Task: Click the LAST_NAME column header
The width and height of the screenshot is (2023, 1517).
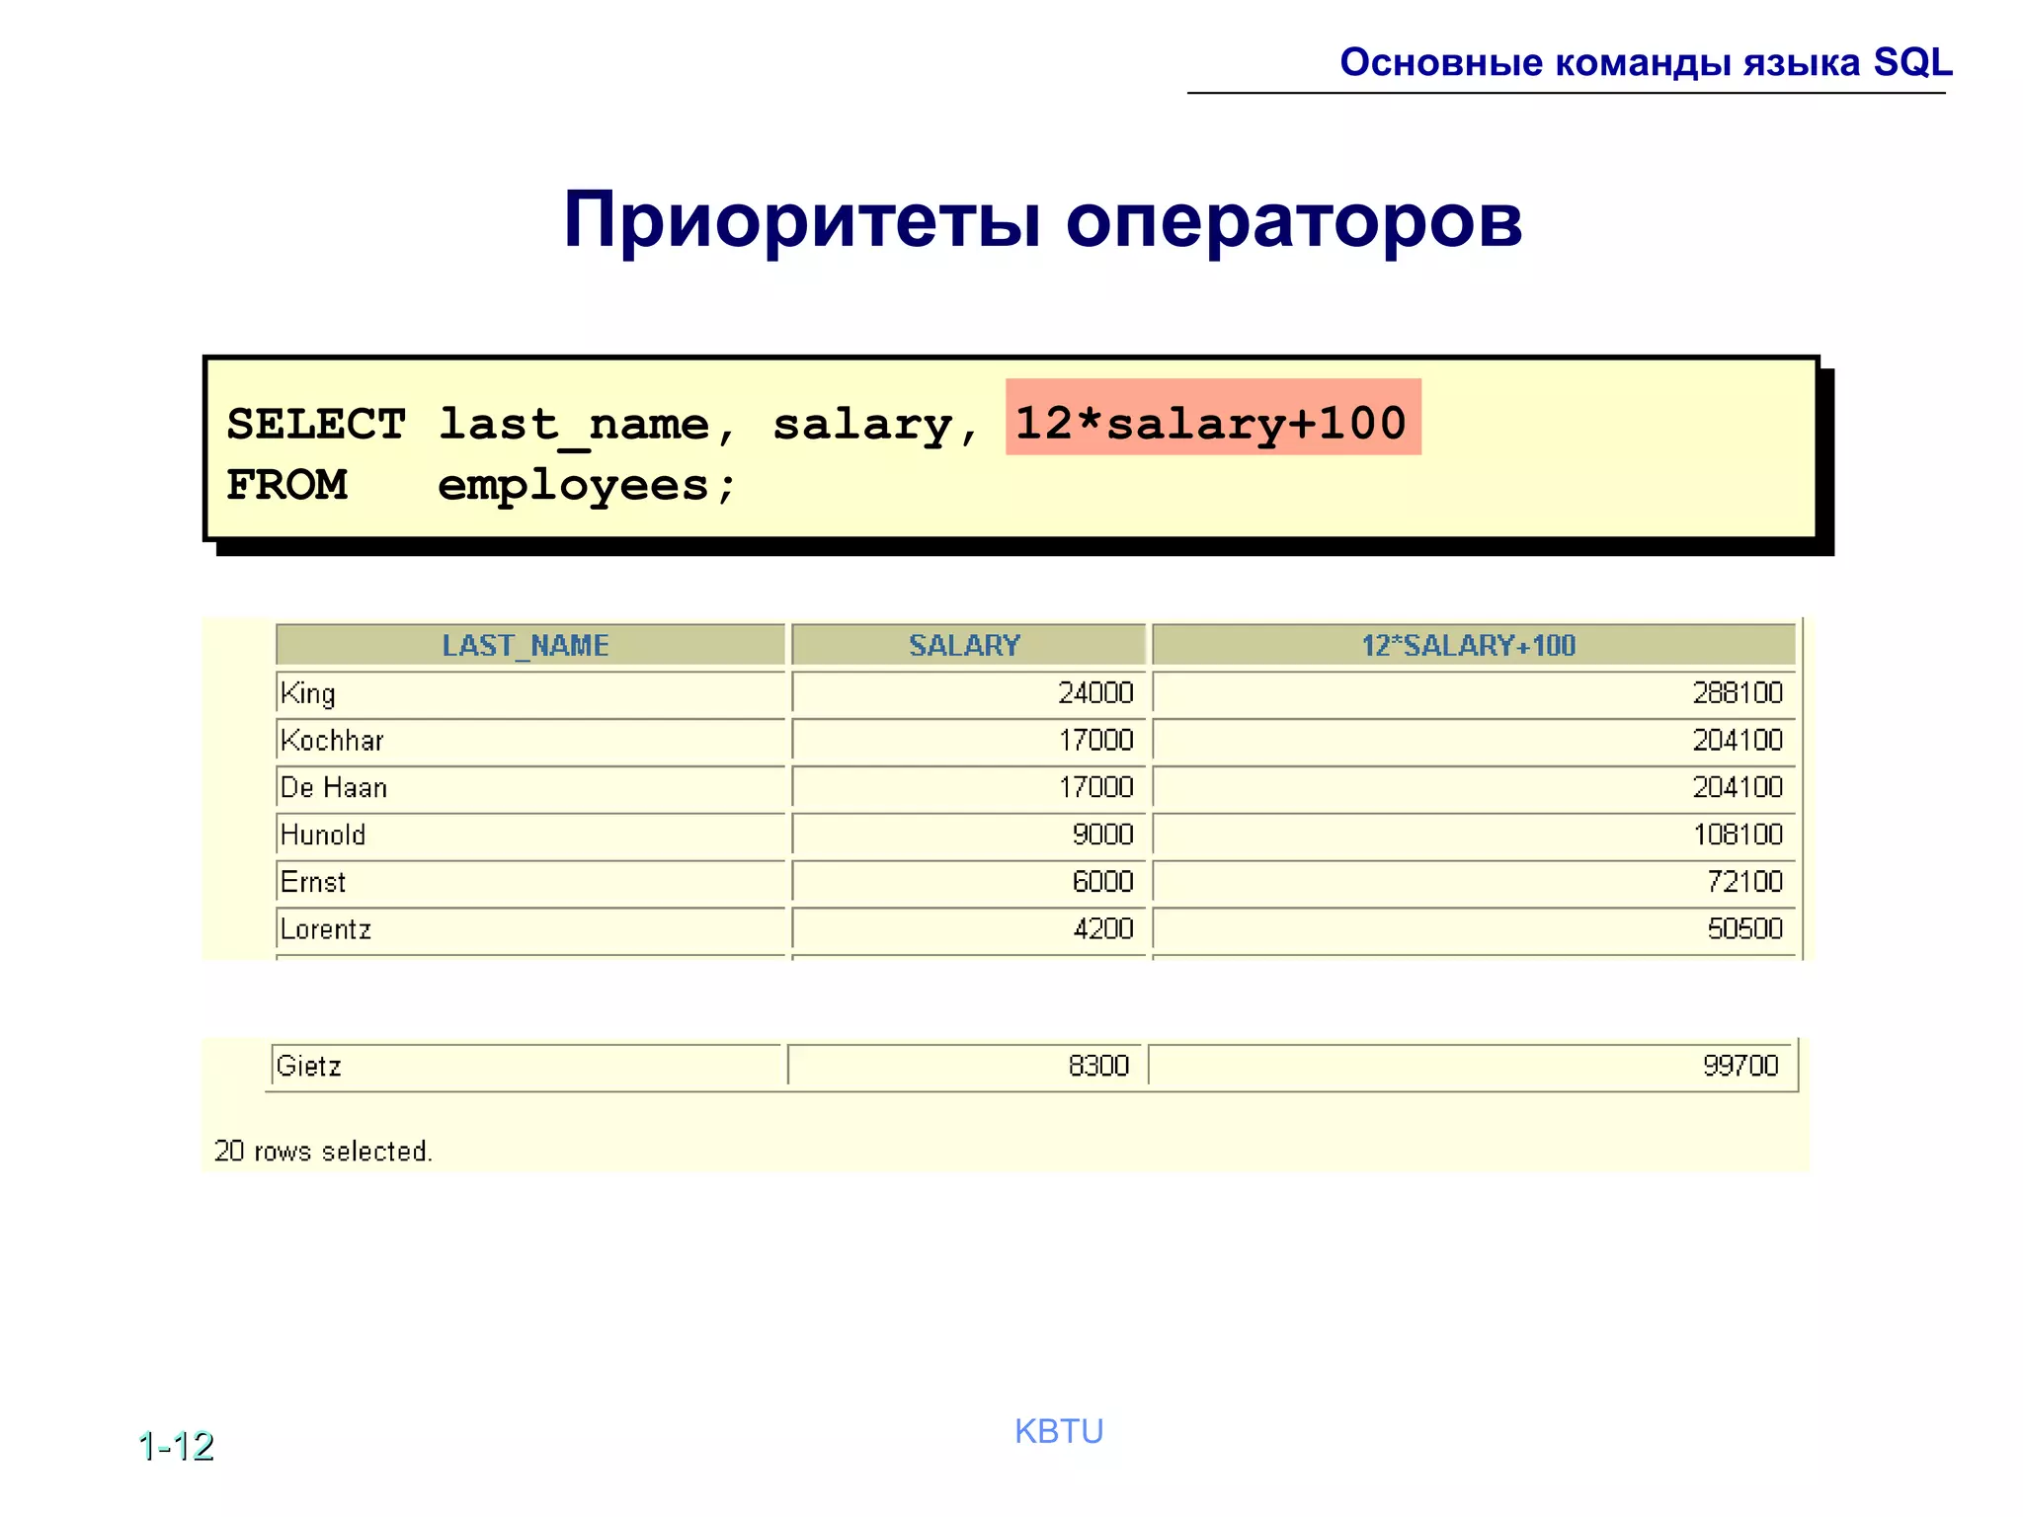Action: [x=530, y=645]
